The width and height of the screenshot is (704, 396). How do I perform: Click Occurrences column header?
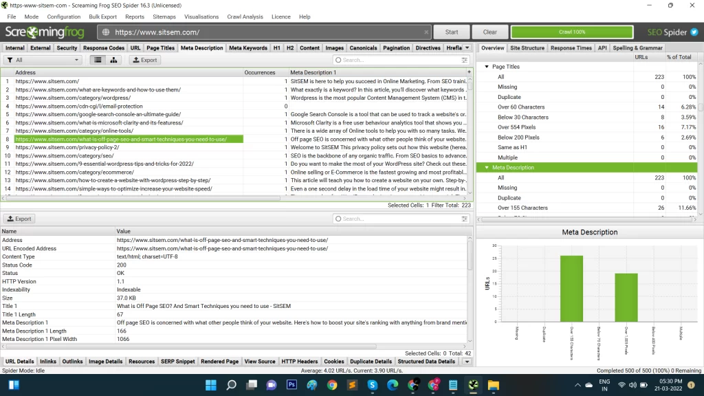coord(265,72)
